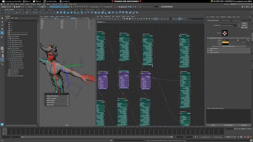Click the sample checker swatch in Attribute Editor

pyautogui.click(x=225, y=33)
